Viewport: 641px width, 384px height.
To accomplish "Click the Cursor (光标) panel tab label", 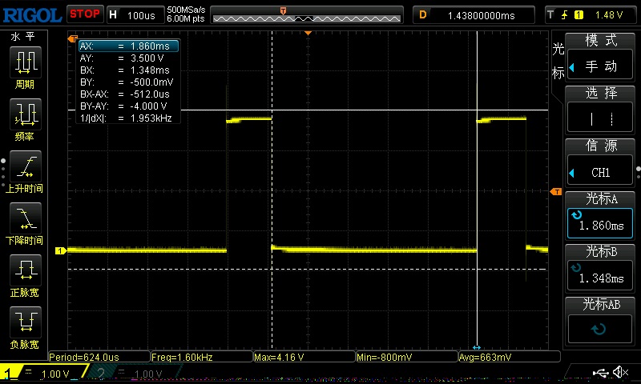I will click(x=558, y=60).
